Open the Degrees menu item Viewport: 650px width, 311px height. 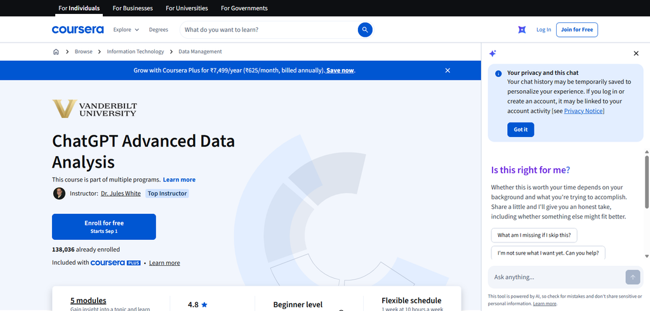point(158,29)
